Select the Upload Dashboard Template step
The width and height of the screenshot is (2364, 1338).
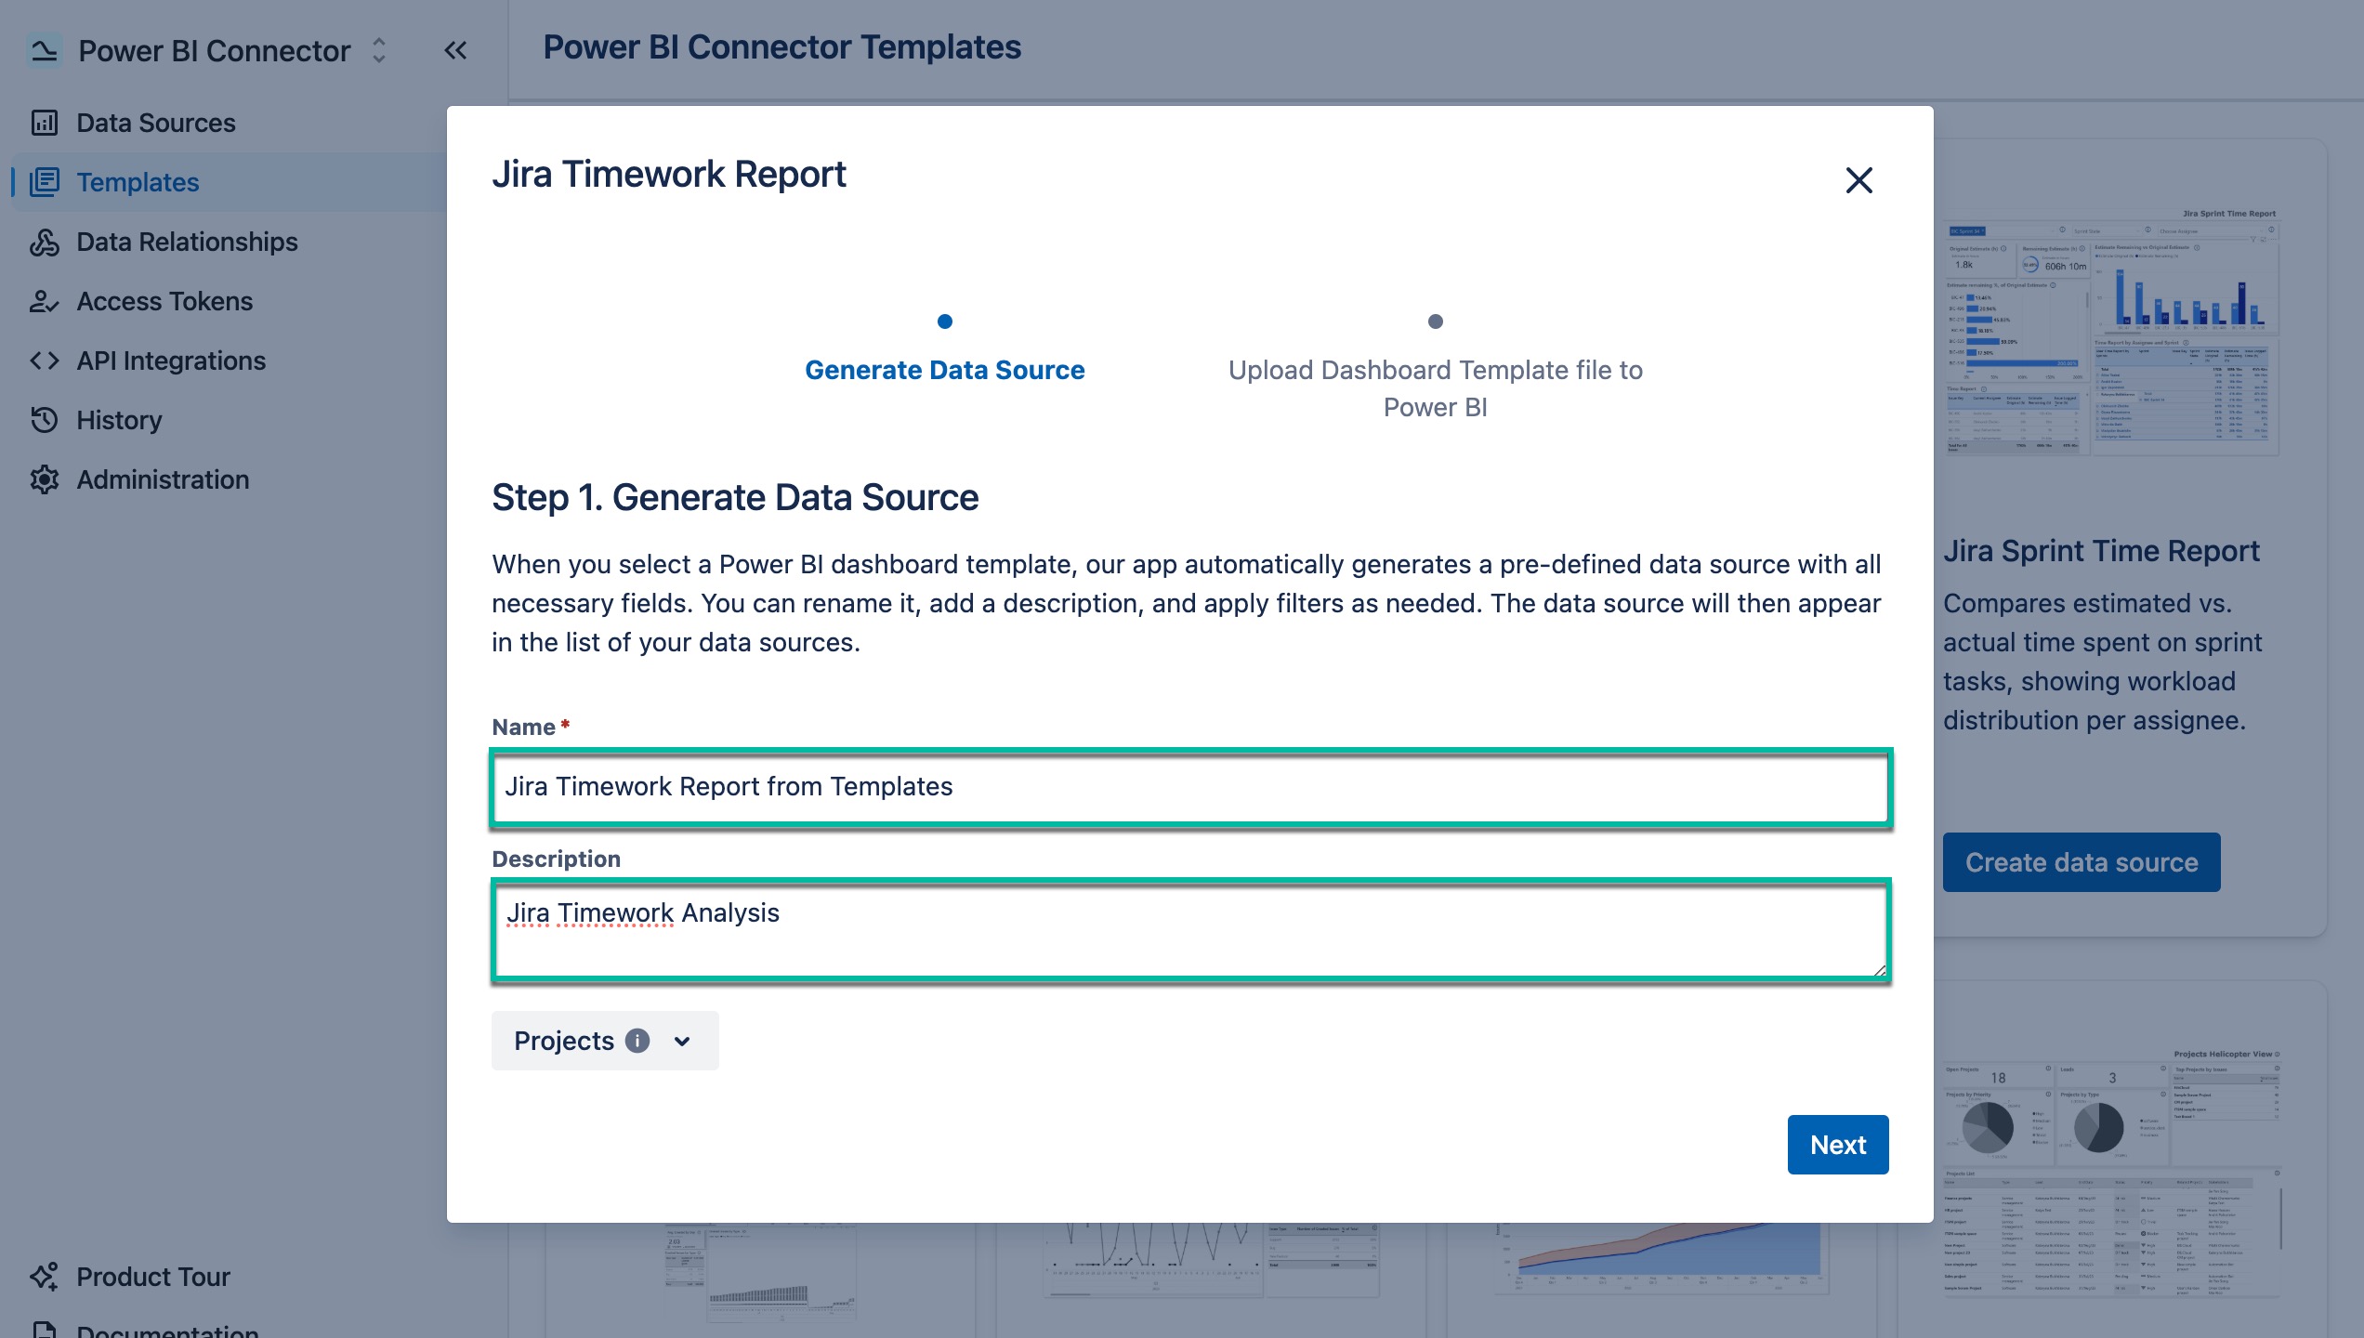click(1435, 387)
